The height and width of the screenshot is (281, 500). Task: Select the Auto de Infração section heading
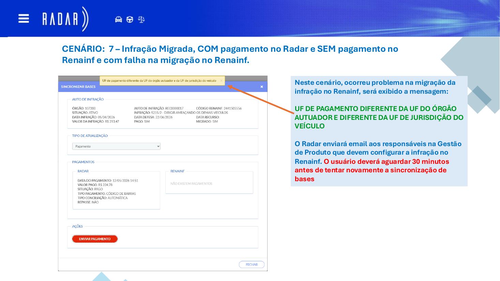tap(88, 99)
